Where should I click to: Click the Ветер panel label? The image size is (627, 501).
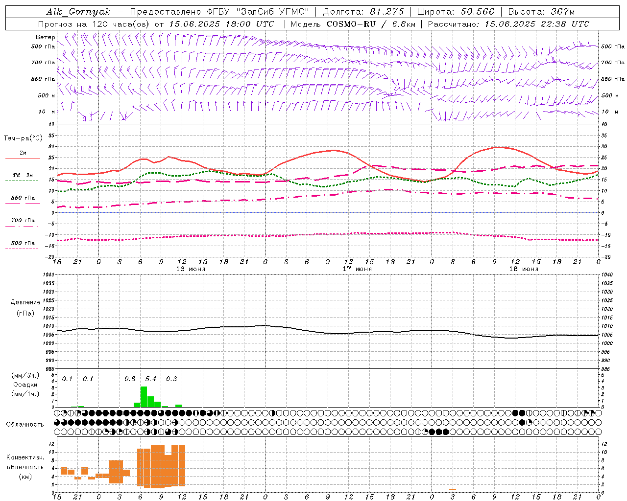pyautogui.click(x=46, y=37)
